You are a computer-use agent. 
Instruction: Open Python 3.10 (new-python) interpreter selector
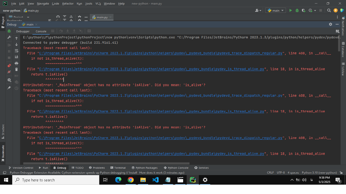pyautogui.click(x=319, y=173)
